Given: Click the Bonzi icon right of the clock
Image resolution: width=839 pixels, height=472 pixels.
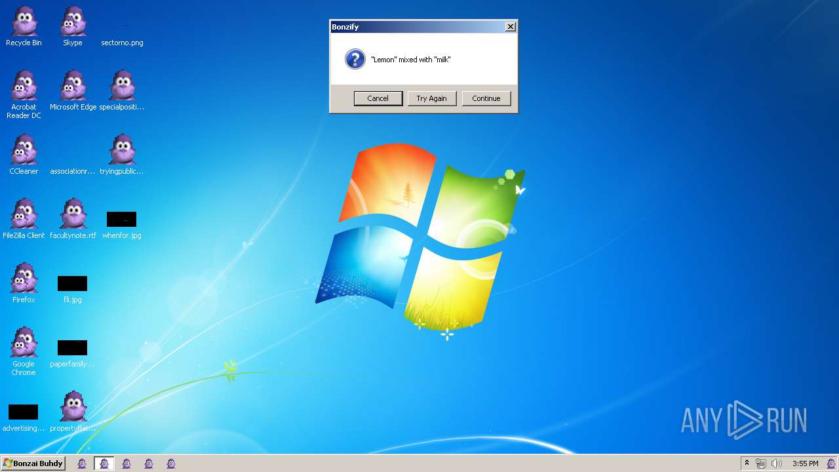Looking at the screenshot, I should click(831, 463).
